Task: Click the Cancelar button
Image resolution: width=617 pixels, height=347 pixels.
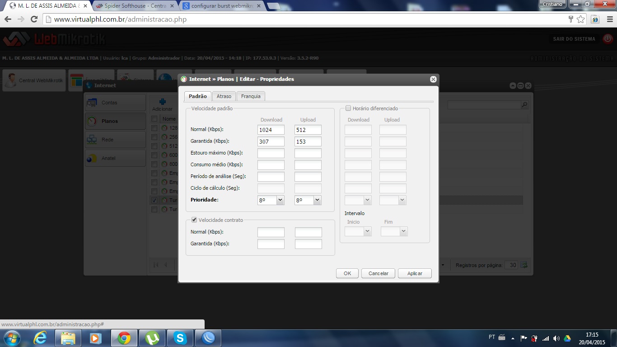Action: point(379,273)
